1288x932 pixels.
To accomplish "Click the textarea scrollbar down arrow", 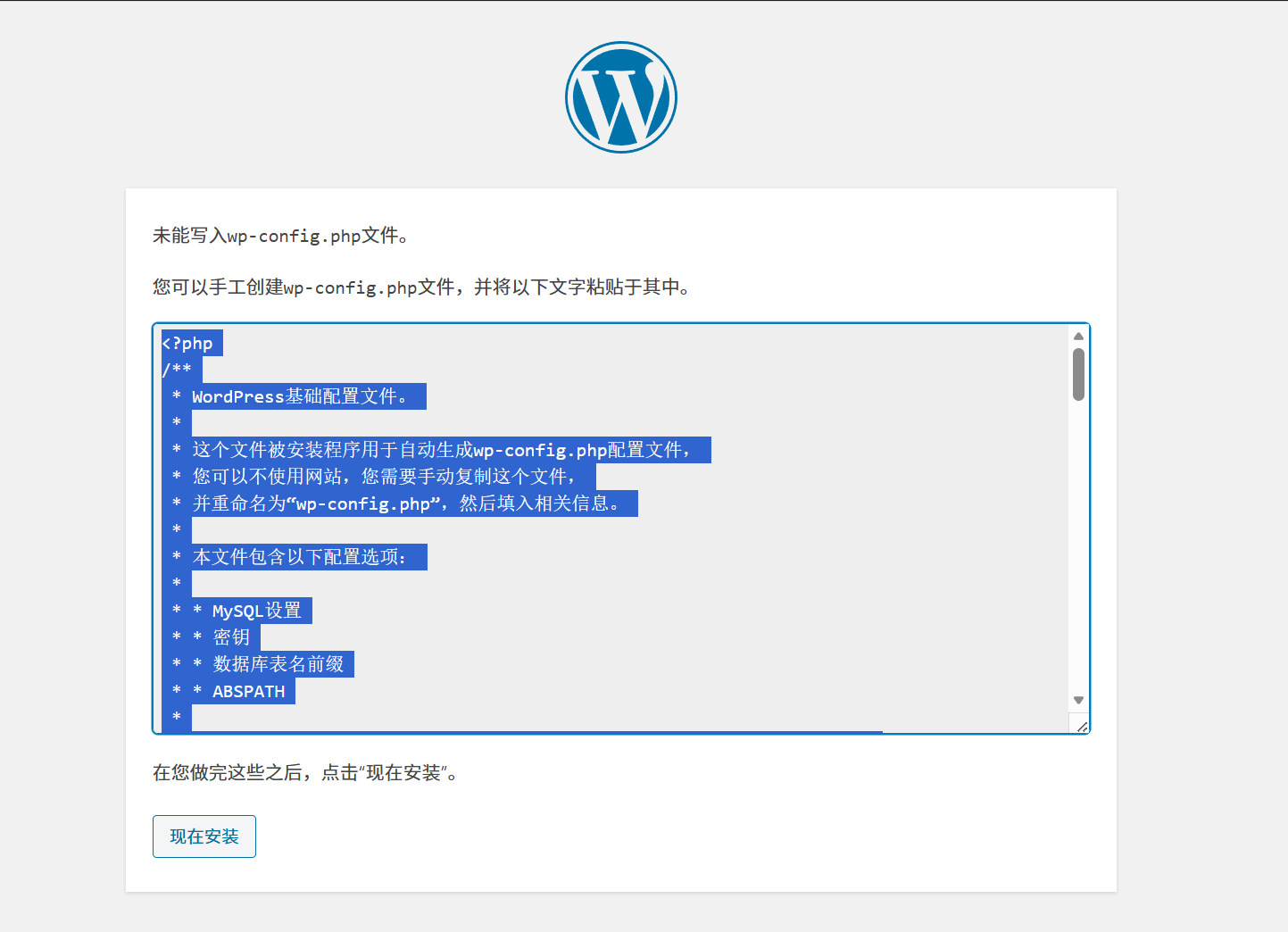I will (x=1078, y=701).
